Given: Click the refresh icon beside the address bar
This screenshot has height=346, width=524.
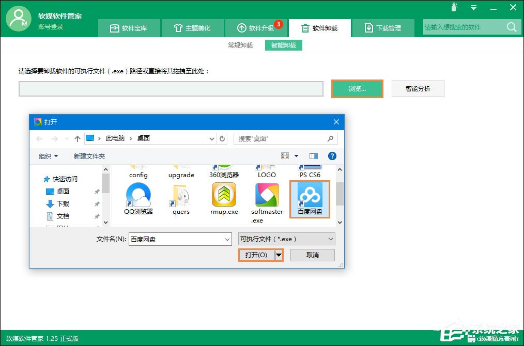Looking at the screenshot, I should pyautogui.click(x=222, y=138).
